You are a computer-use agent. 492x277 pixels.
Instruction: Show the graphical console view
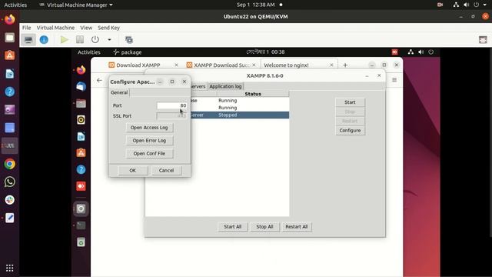click(28, 40)
